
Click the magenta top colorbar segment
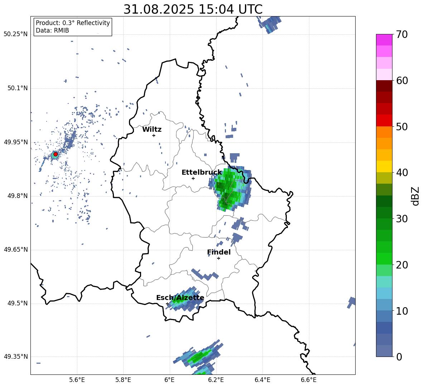click(384, 40)
